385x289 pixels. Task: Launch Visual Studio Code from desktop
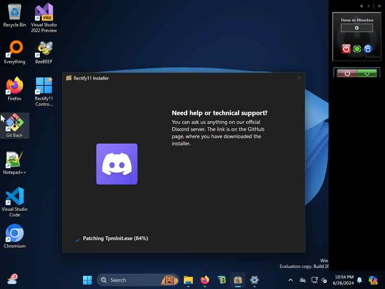coord(15,202)
